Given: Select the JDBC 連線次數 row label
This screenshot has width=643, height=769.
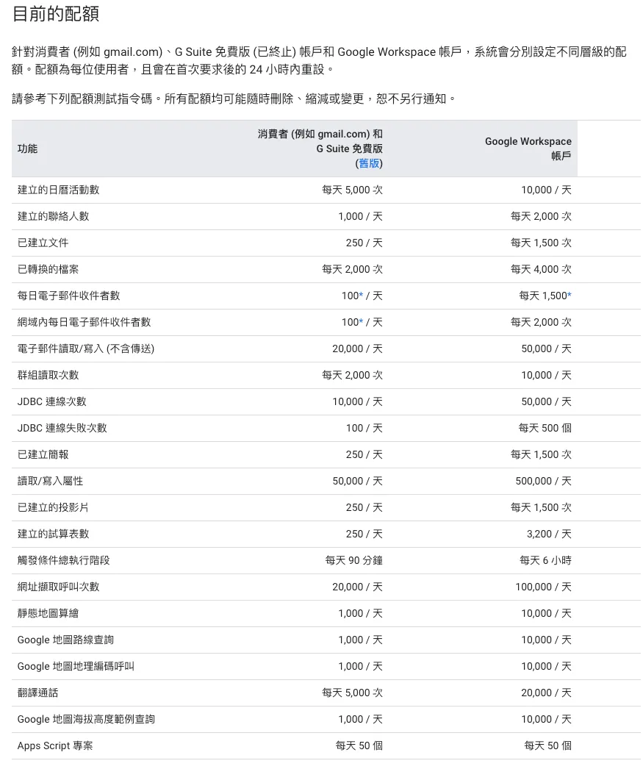Looking at the screenshot, I should click(51, 401).
